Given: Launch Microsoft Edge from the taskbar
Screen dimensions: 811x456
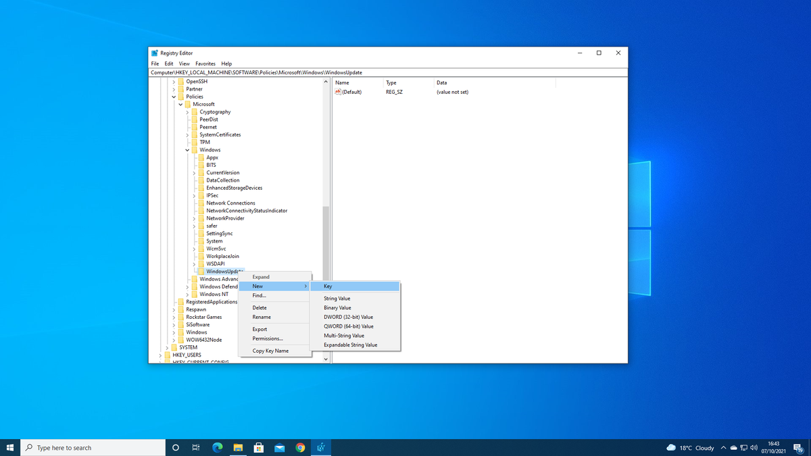Looking at the screenshot, I should [x=217, y=447].
